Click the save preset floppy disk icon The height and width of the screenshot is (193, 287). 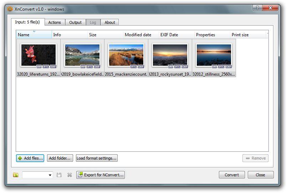(59, 175)
